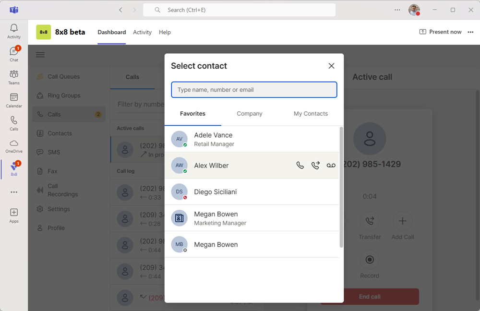The image size is (480, 311).
Task: Open the Activity tab in 8x8 header
Action: [142, 32]
